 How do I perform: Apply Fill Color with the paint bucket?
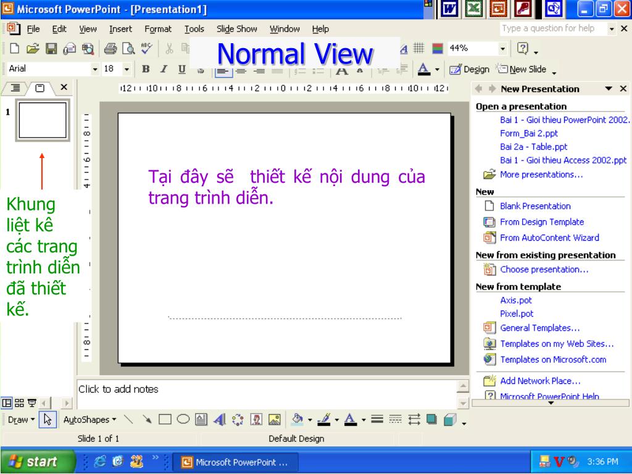[297, 420]
